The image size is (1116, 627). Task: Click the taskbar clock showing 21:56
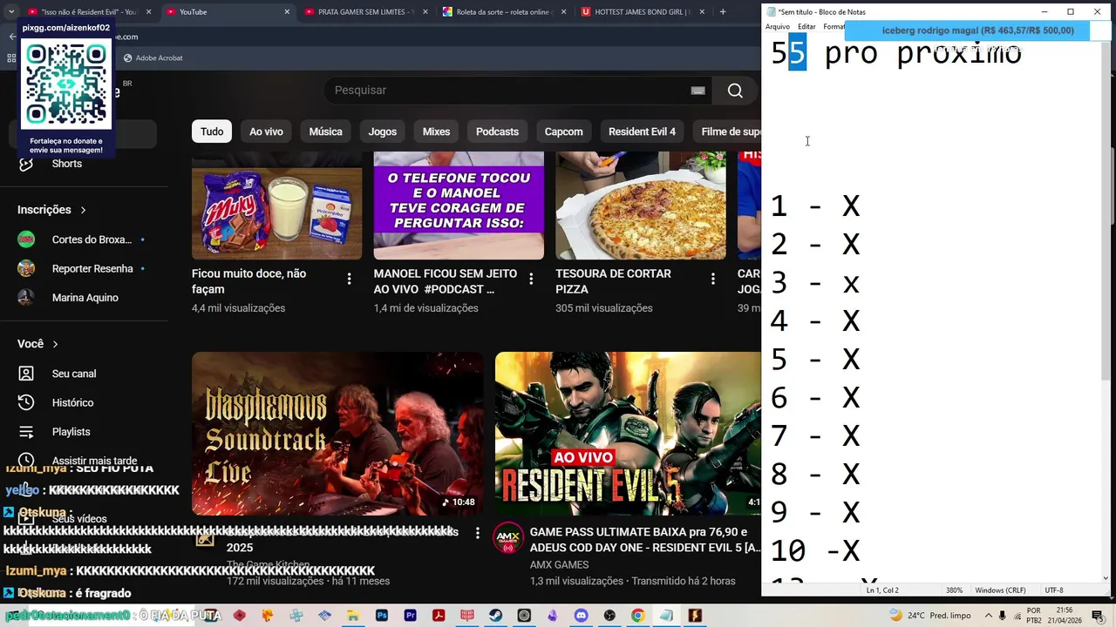1065,615
